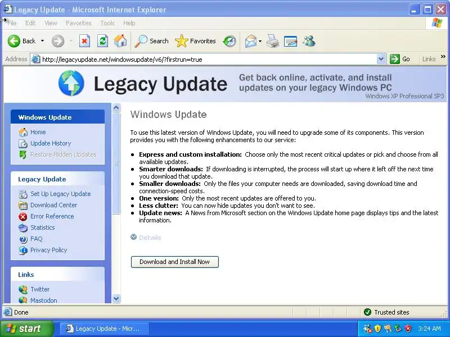Click the Home icon in sidebar
The image size is (450, 337).
pyautogui.click(x=23, y=132)
